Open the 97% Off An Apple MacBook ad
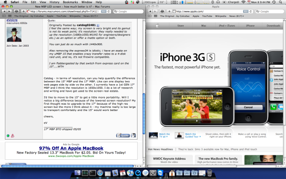The height and width of the screenshot is (179, 286). 71,148
